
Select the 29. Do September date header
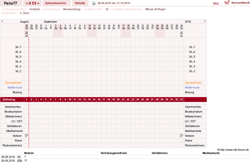pyautogui.click(x=181, y=27)
